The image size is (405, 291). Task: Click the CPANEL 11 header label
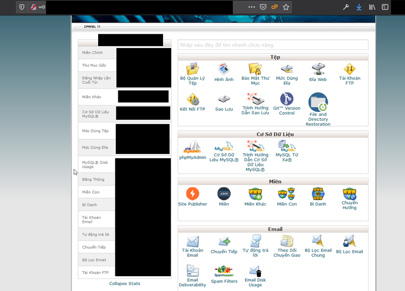pos(92,26)
